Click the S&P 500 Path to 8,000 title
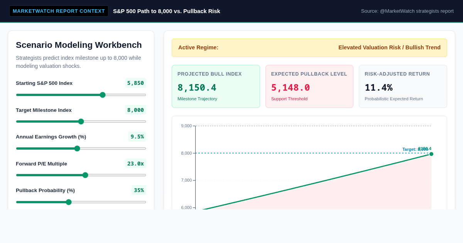The width and height of the screenshot is (463, 243). pos(167,11)
